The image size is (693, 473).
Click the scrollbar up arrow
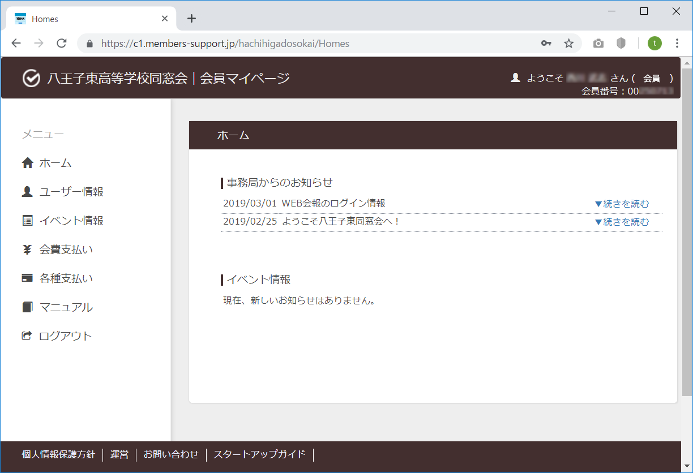click(687, 62)
